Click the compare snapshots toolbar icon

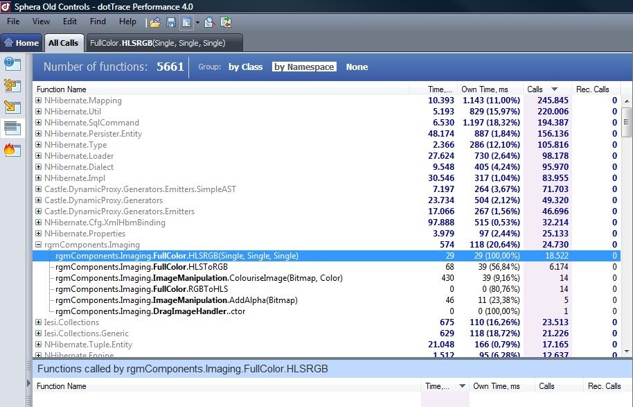point(226,22)
